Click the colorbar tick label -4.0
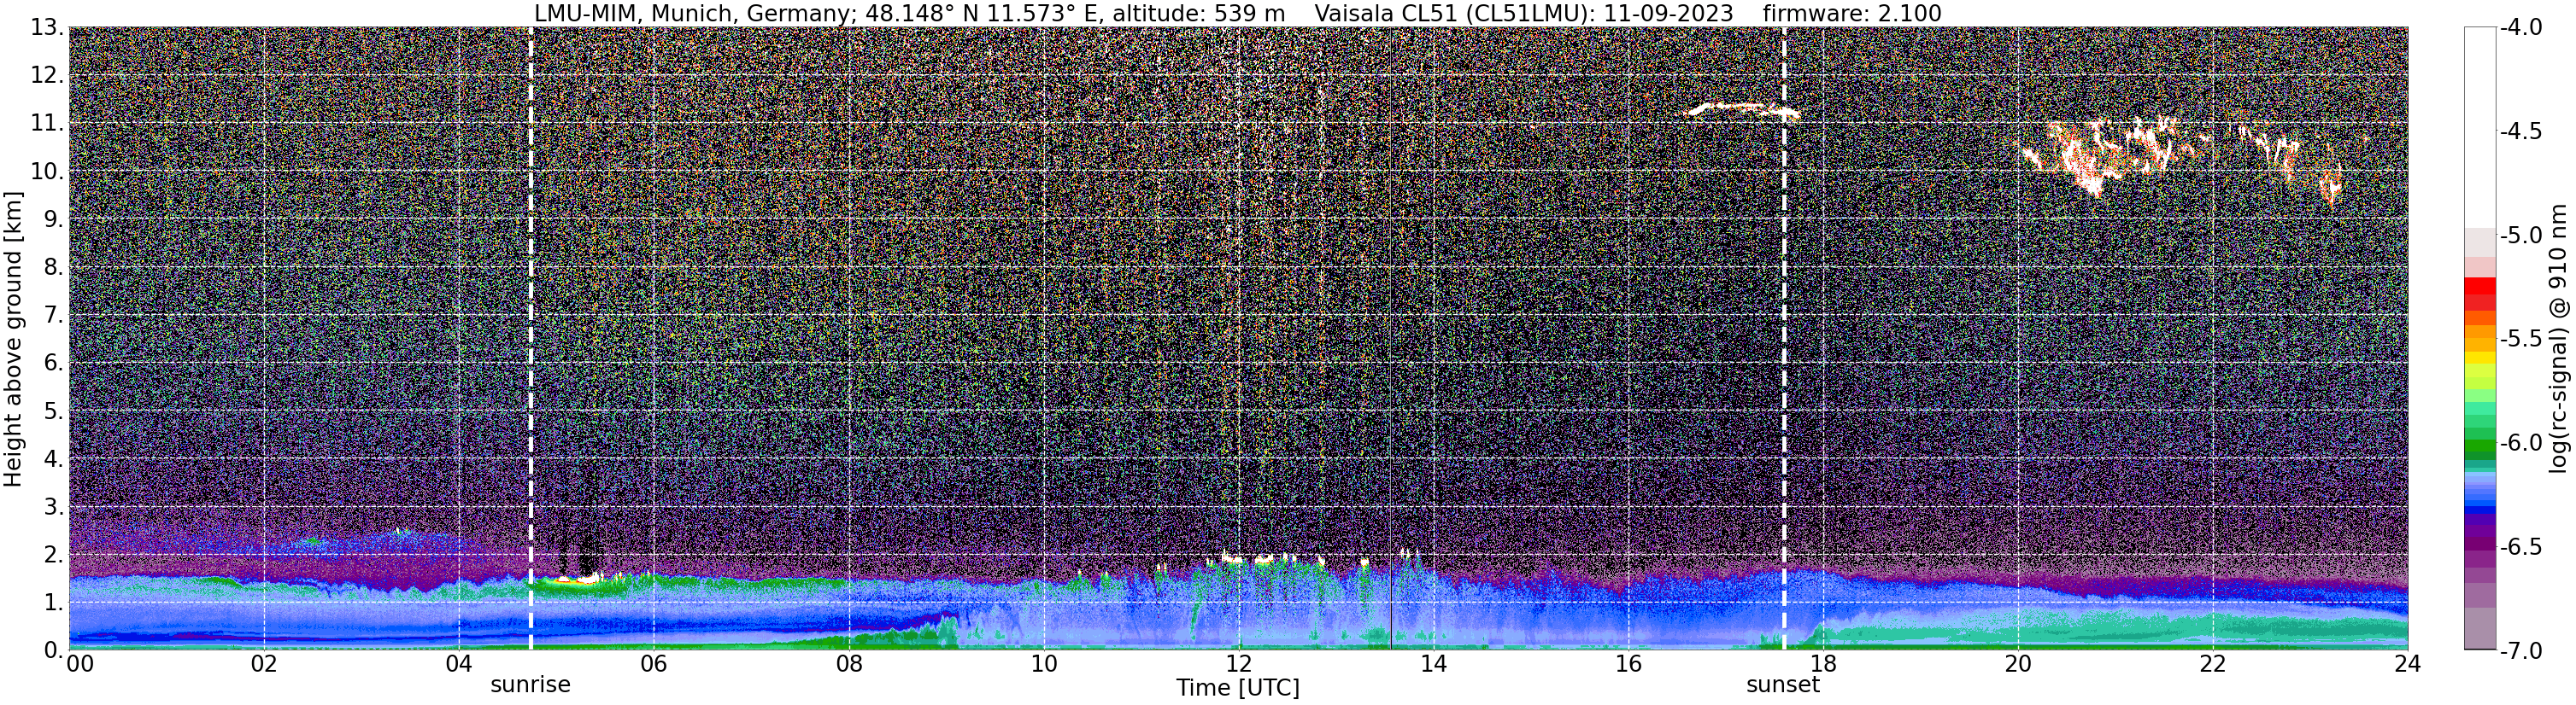The height and width of the screenshot is (705, 2576). tap(2521, 28)
